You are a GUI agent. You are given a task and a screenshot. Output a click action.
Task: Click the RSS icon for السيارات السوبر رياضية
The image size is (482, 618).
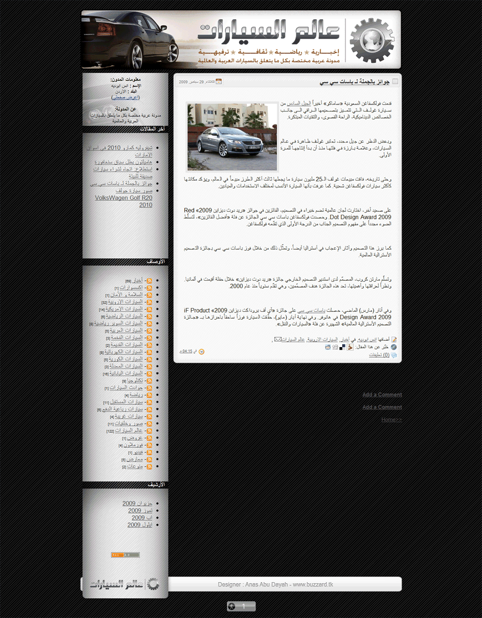click(149, 324)
